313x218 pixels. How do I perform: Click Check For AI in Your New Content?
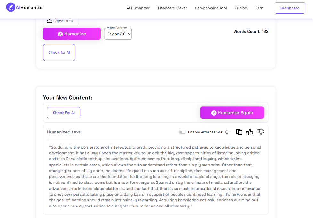(63, 112)
